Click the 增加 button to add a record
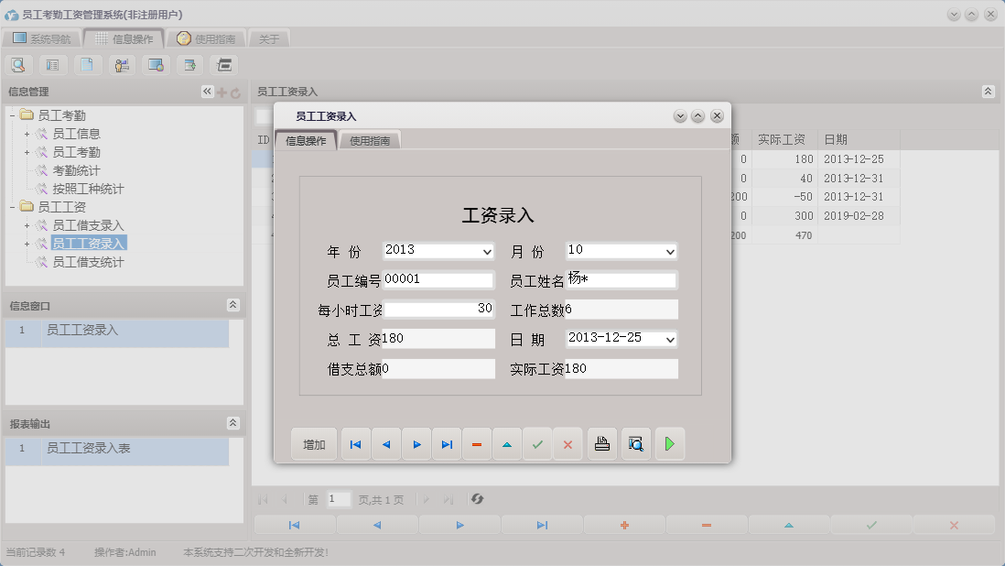 (314, 444)
